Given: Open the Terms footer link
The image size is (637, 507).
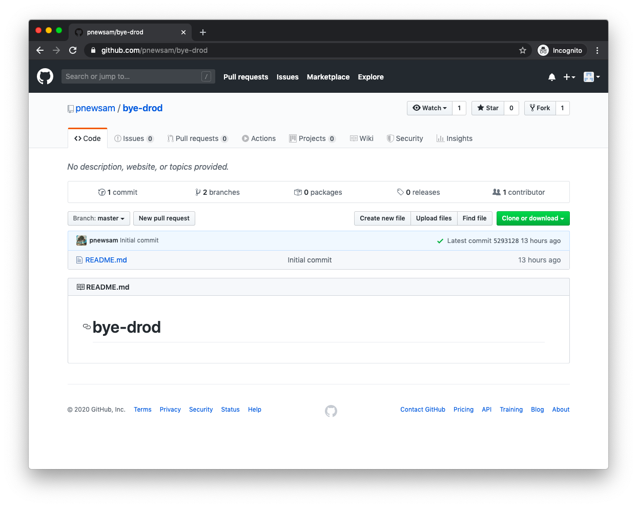Looking at the screenshot, I should click(x=142, y=410).
